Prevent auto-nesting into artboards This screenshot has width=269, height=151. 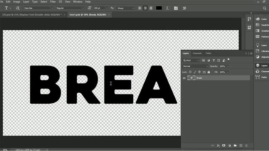pos(204,72)
